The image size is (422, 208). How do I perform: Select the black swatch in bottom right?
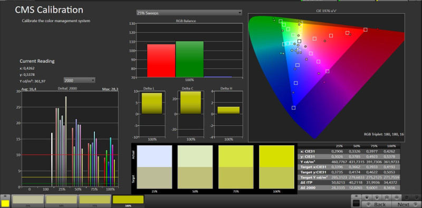[357, 203]
